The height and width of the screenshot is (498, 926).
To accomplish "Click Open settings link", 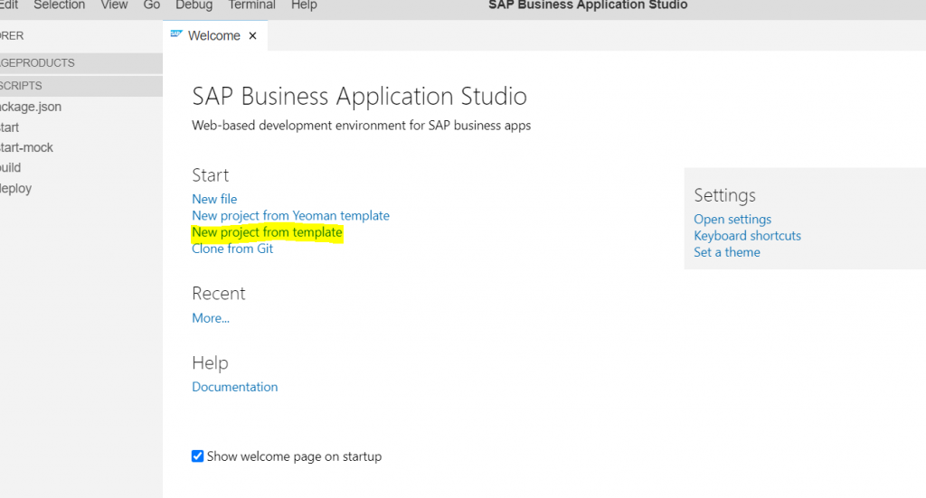I will click(732, 220).
